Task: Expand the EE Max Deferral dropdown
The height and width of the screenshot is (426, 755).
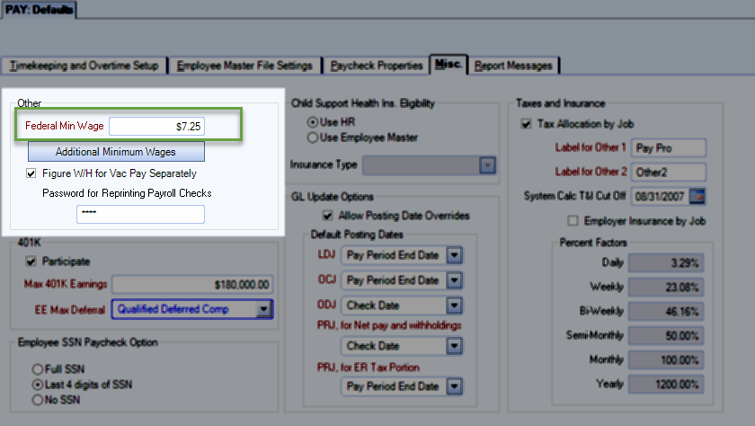Action: pyautogui.click(x=262, y=309)
